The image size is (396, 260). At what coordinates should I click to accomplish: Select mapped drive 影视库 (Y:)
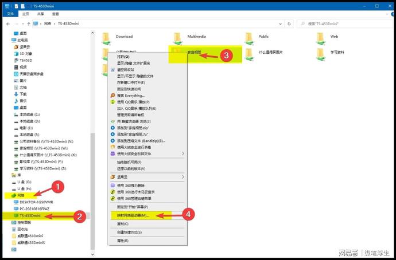click(x=38, y=161)
